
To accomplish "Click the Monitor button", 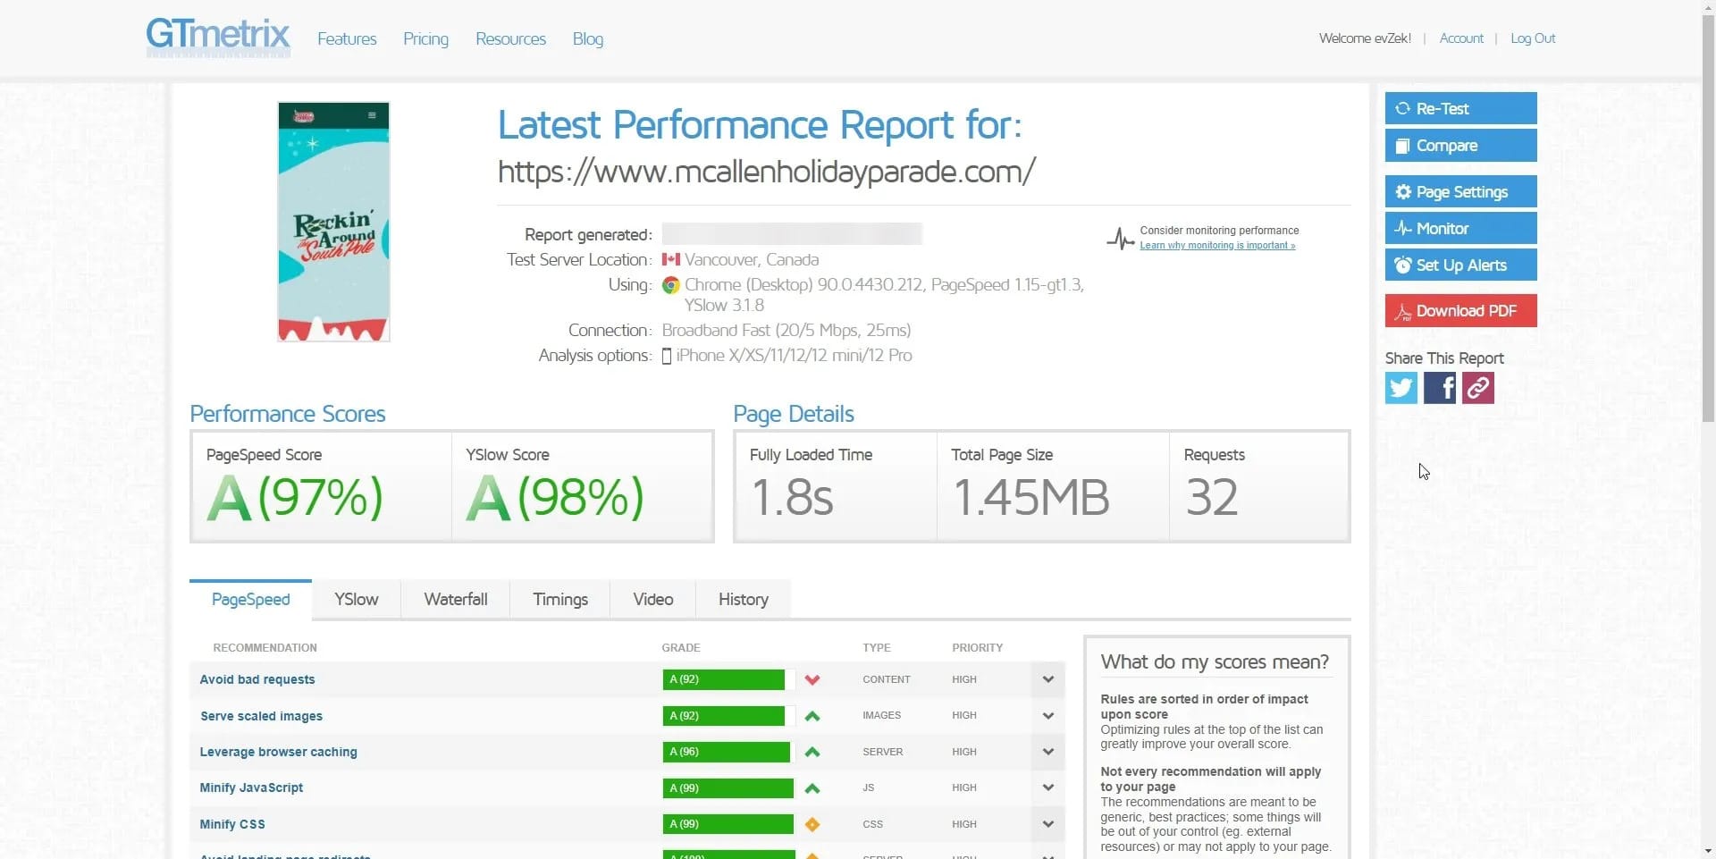I will 1460,229.
